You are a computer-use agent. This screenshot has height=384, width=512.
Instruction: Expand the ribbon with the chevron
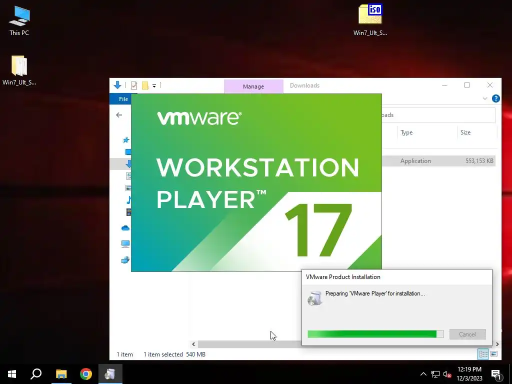[x=485, y=98]
